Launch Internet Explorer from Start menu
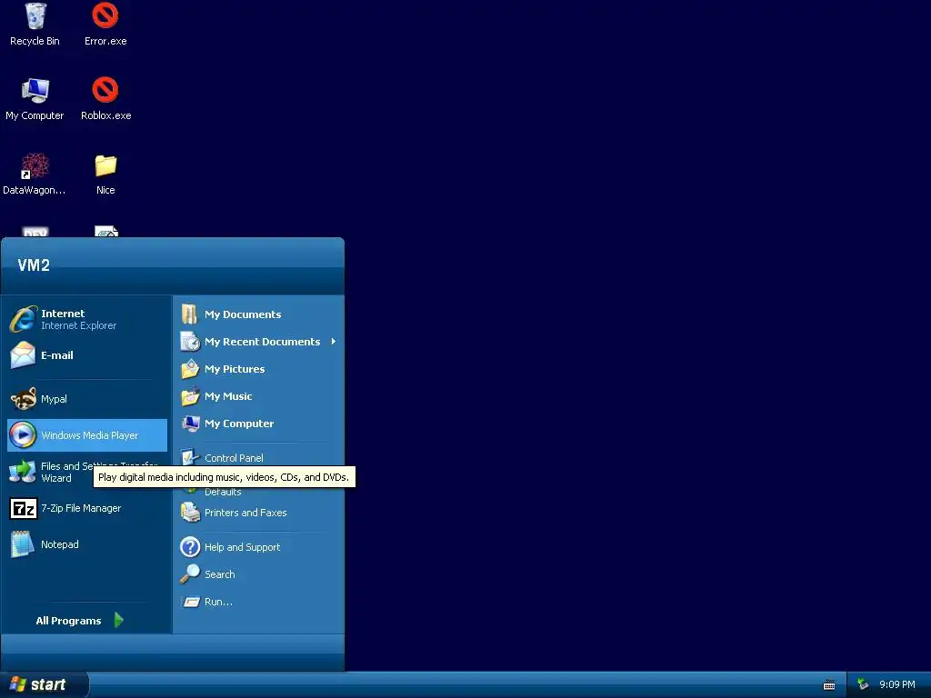The image size is (931, 698). point(87,319)
